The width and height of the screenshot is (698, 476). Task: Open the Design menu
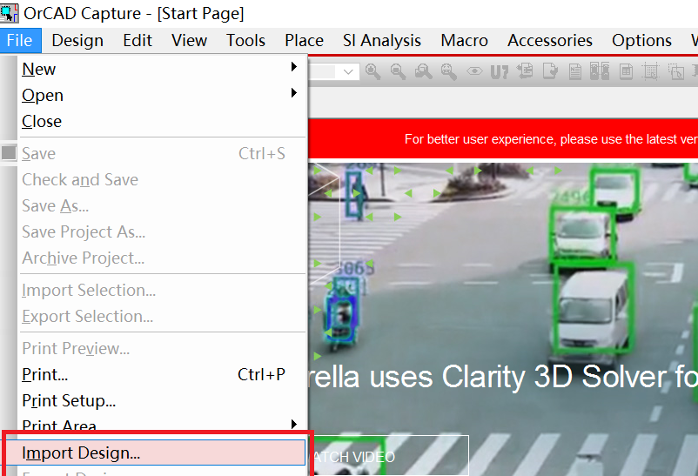(x=77, y=40)
